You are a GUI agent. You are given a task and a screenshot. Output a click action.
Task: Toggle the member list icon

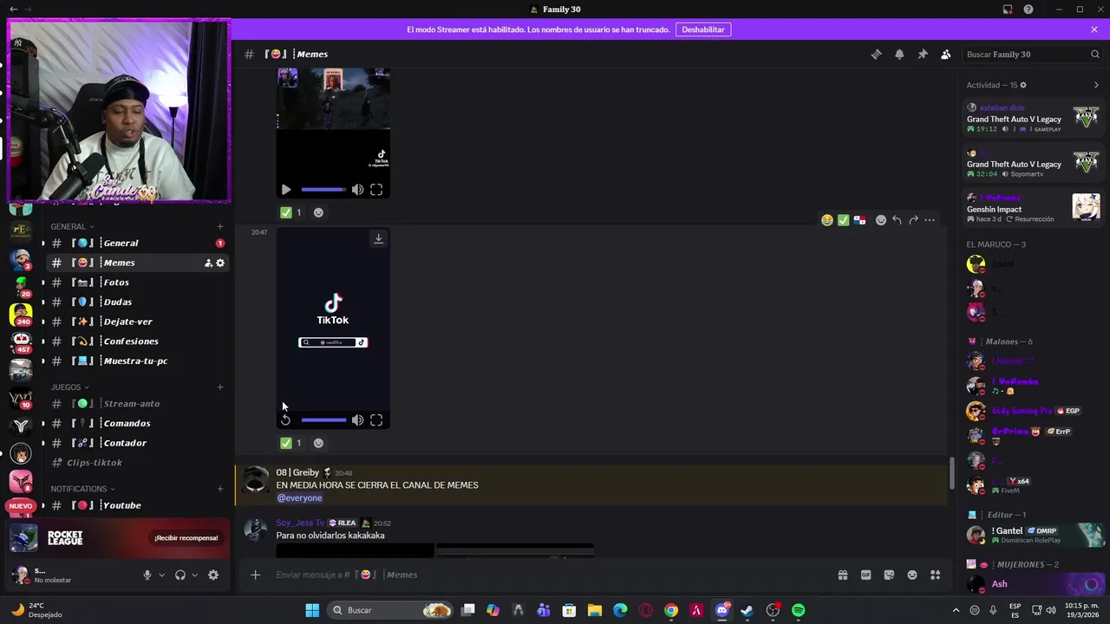click(x=946, y=54)
